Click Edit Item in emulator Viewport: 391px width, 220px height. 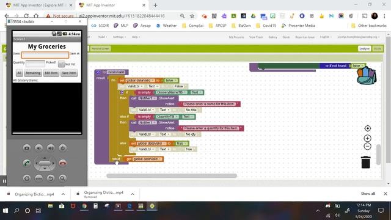pyautogui.click(x=51, y=73)
